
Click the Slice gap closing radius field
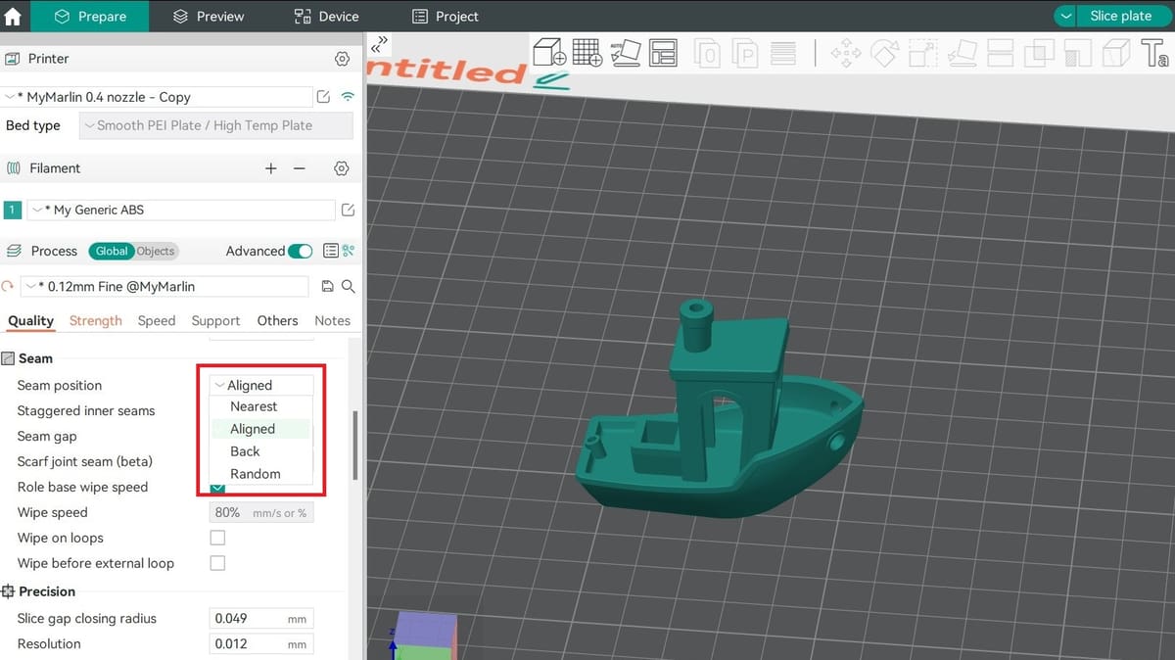(262, 618)
